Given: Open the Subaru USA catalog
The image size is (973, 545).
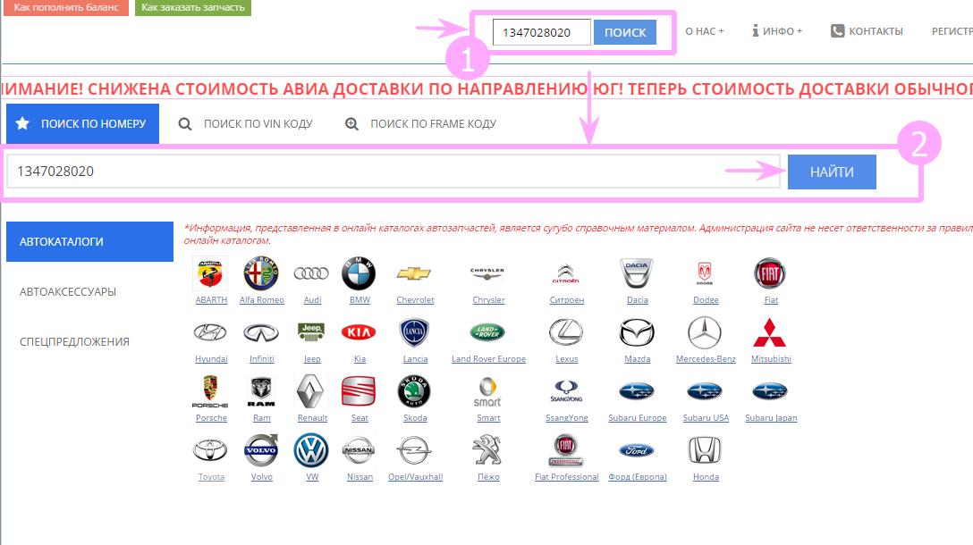Looking at the screenshot, I should click(704, 391).
